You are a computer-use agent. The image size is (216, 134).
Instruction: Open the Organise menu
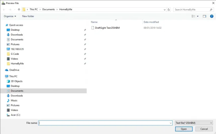pos(10,16)
